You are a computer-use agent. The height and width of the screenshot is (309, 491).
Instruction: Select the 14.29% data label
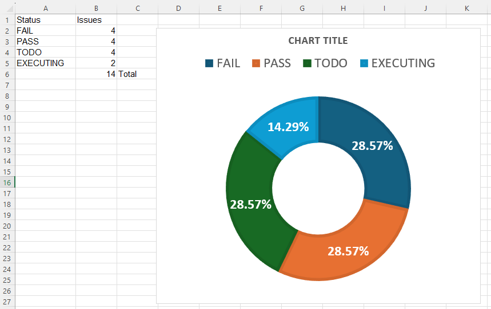pyautogui.click(x=288, y=127)
